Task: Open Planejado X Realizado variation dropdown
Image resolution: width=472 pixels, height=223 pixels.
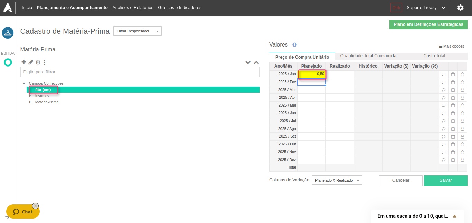Action: 337,180
